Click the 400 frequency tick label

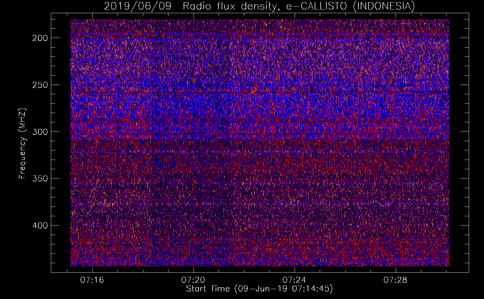pos(40,225)
